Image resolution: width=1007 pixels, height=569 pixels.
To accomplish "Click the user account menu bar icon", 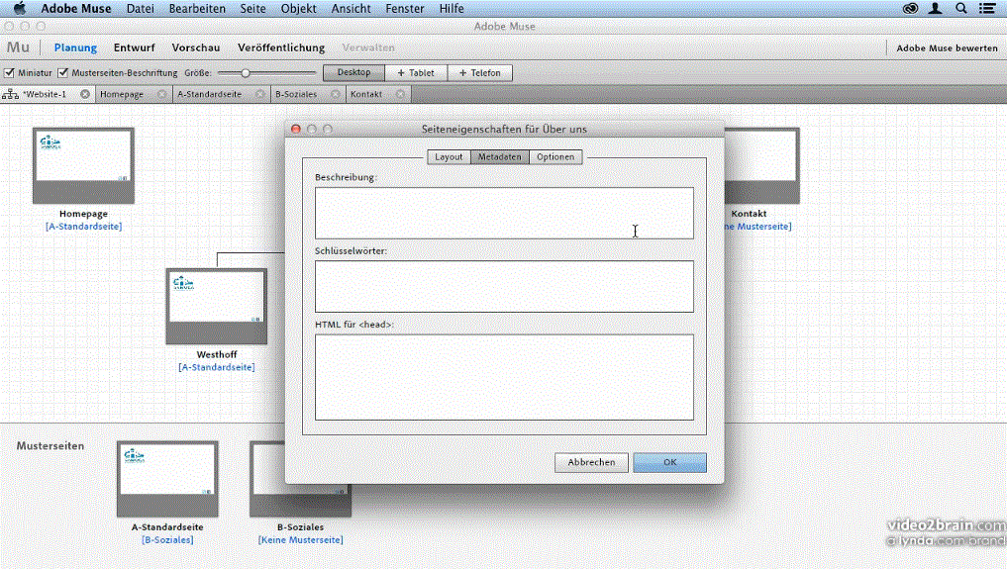I will tap(935, 8).
